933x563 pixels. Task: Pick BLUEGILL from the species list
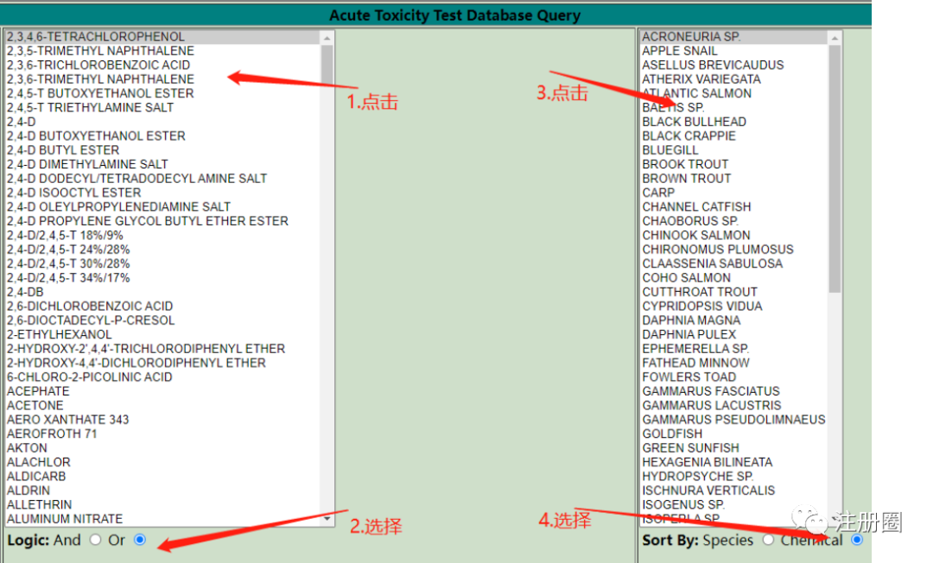tap(733, 150)
